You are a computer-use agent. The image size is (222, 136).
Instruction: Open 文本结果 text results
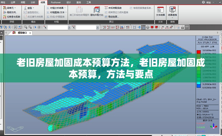click(x=160, y=11)
